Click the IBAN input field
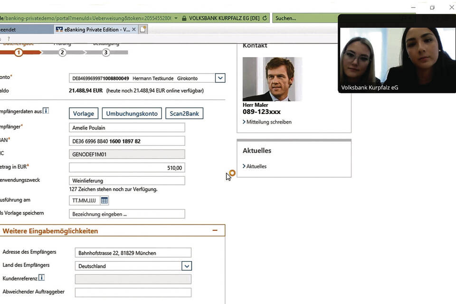Viewport: 456px width, 304px height. pos(127,141)
